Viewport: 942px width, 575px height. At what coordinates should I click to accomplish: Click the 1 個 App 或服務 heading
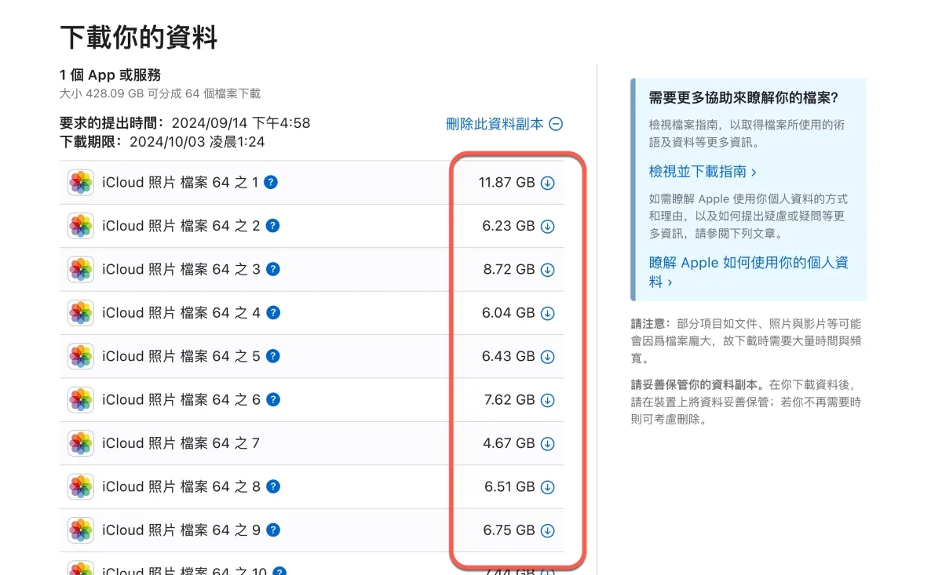point(111,75)
